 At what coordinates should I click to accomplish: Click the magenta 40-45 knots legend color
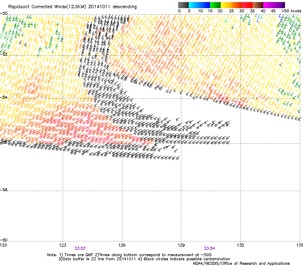tap(269, 5)
